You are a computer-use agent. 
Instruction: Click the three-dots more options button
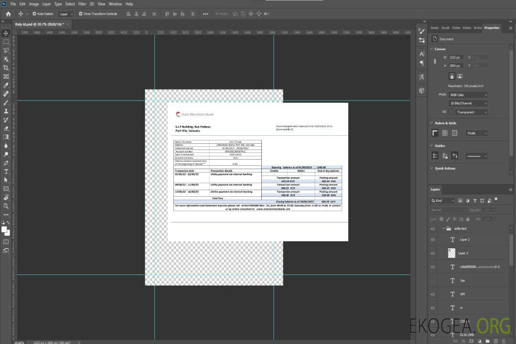tap(205, 14)
